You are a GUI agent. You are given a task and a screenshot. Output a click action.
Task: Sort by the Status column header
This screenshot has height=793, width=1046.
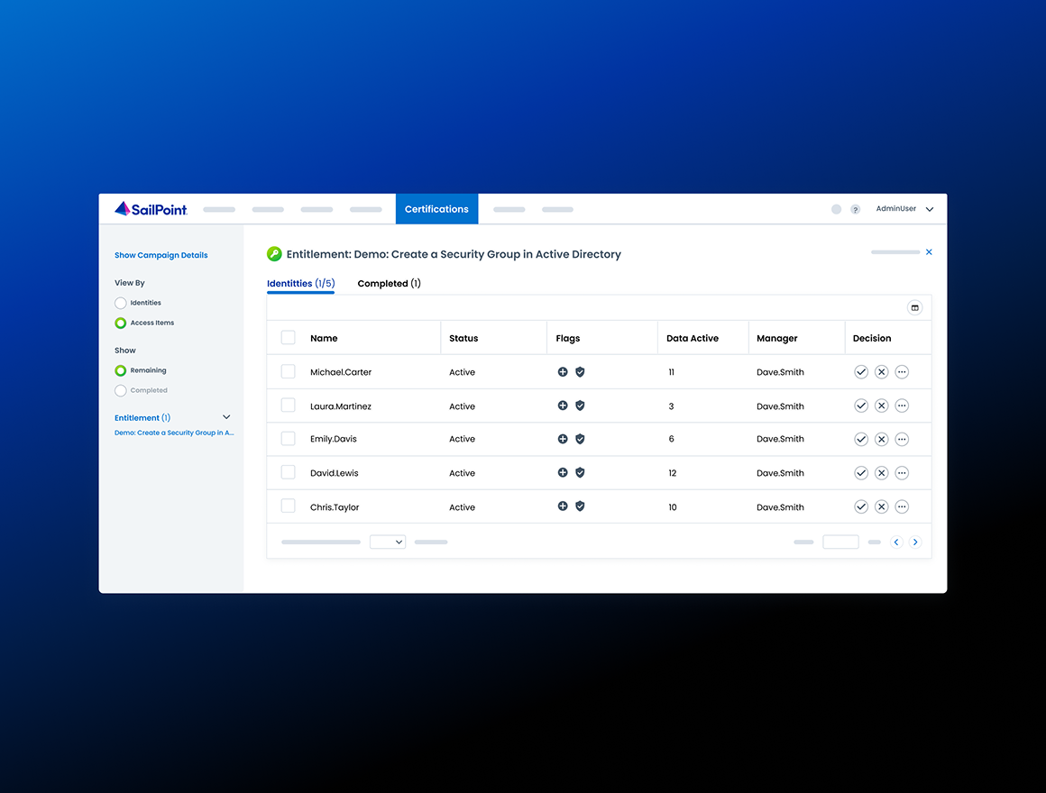tap(463, 338)
